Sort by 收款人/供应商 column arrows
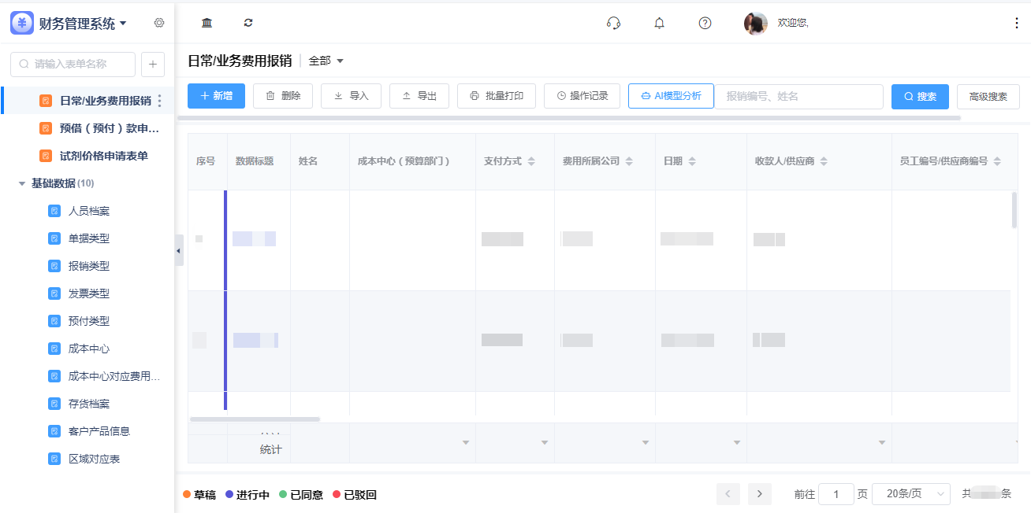Screen dimensions: 1031x513 (x=824, y=161)
